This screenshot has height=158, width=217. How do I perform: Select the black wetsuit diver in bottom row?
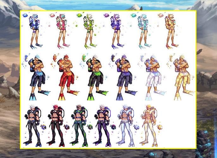pyautogui.click(x=33, y=126)
